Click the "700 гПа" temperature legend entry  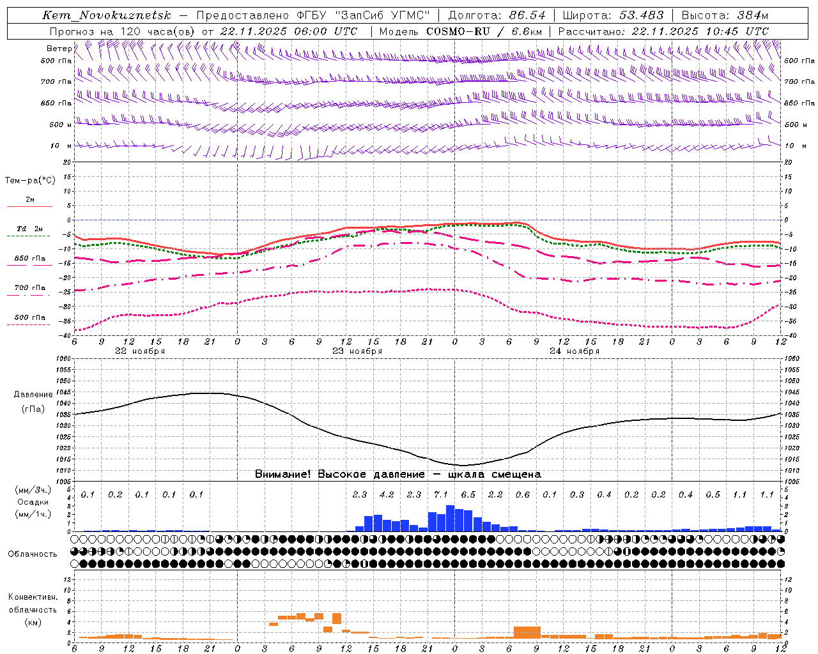coord(30,287)
